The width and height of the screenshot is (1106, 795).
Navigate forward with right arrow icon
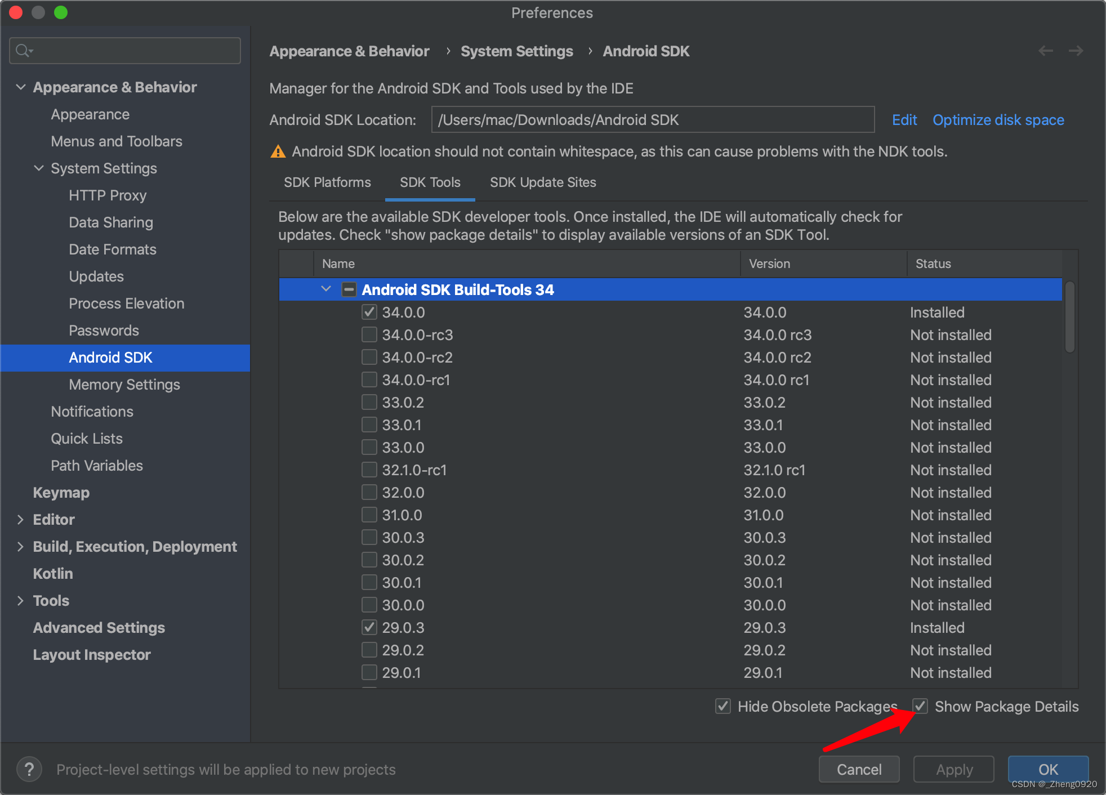1076,51
